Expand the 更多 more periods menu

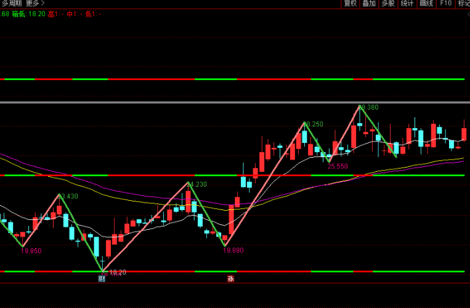pos(35,3)
